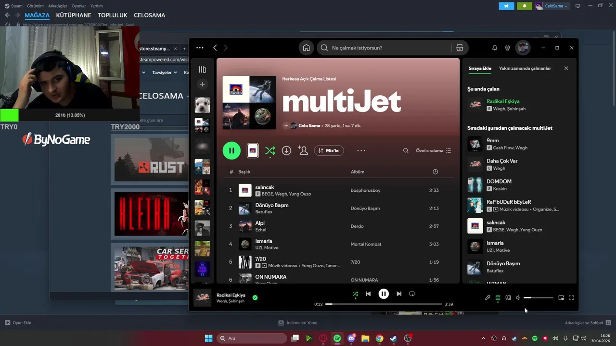Image resolution: width=616 pixels, height=346 pixels.
Task: Switch to Sıraya Ekle tab
Action: [x=480, y=68]
